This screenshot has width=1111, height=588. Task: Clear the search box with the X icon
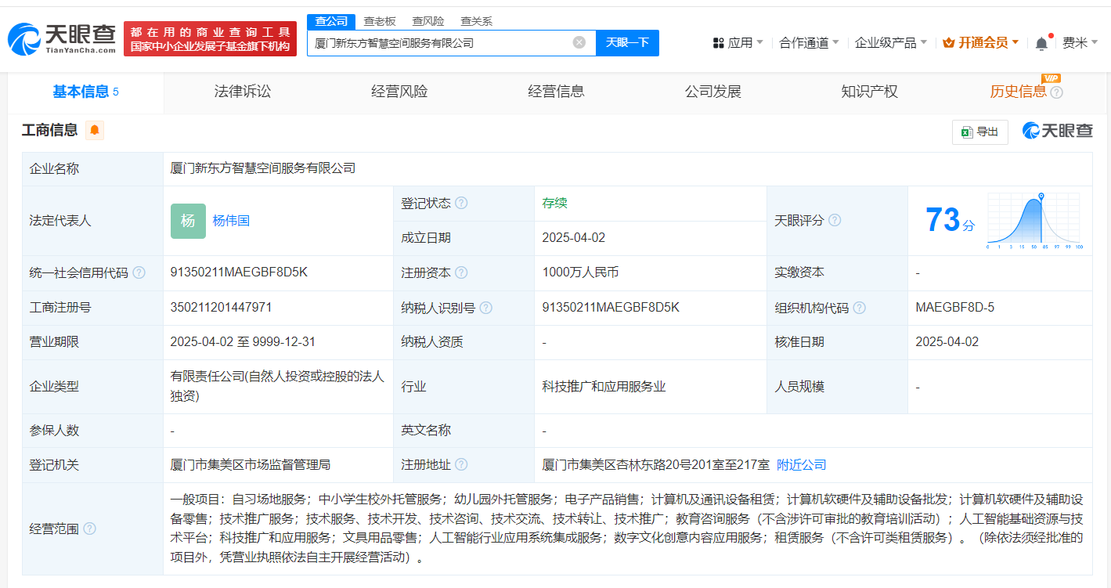[579, 42]
